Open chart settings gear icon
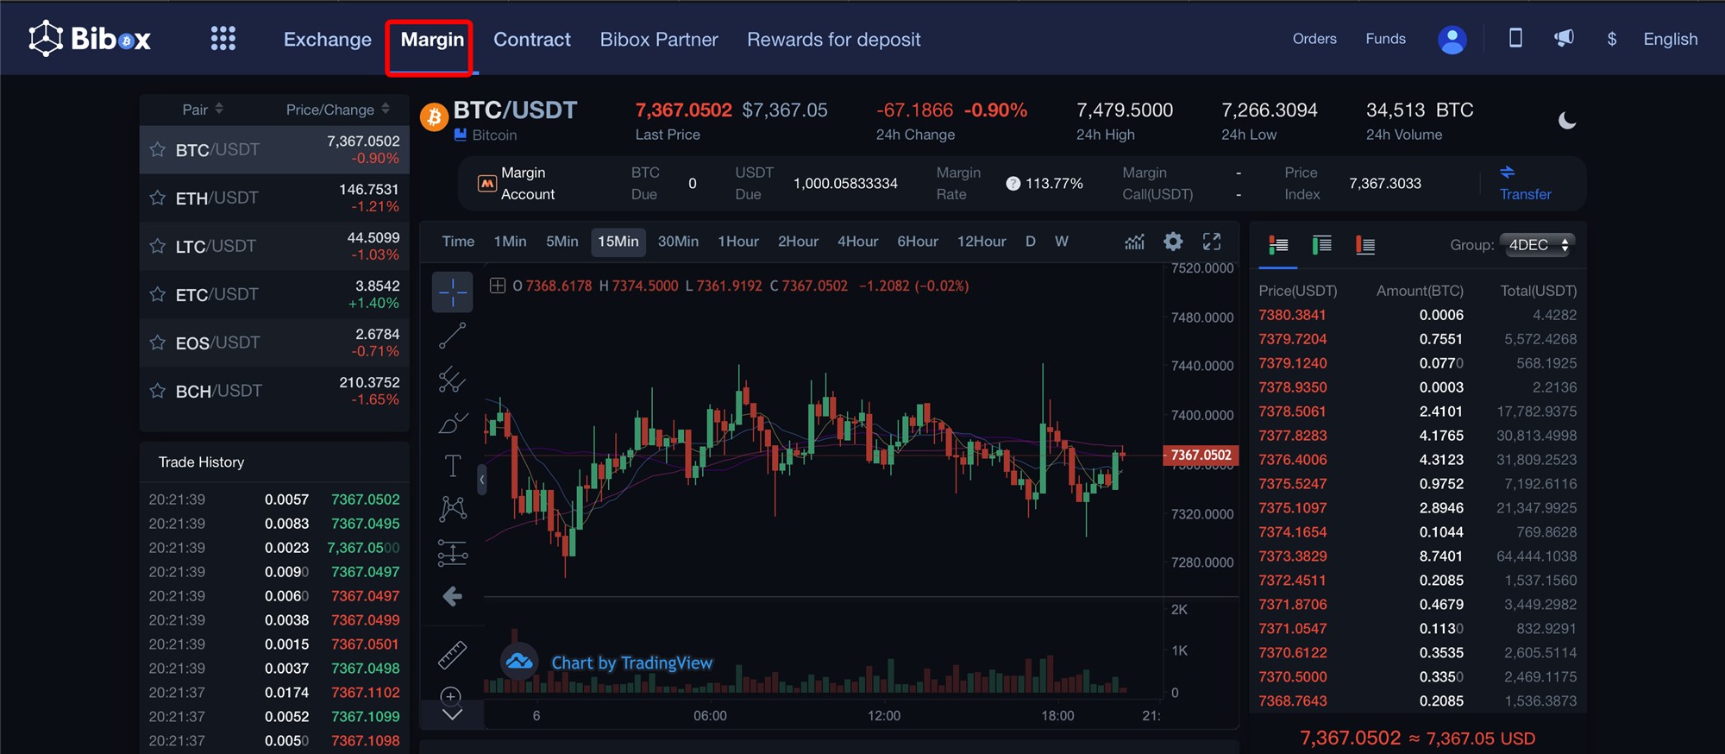 coord(1173,242)
